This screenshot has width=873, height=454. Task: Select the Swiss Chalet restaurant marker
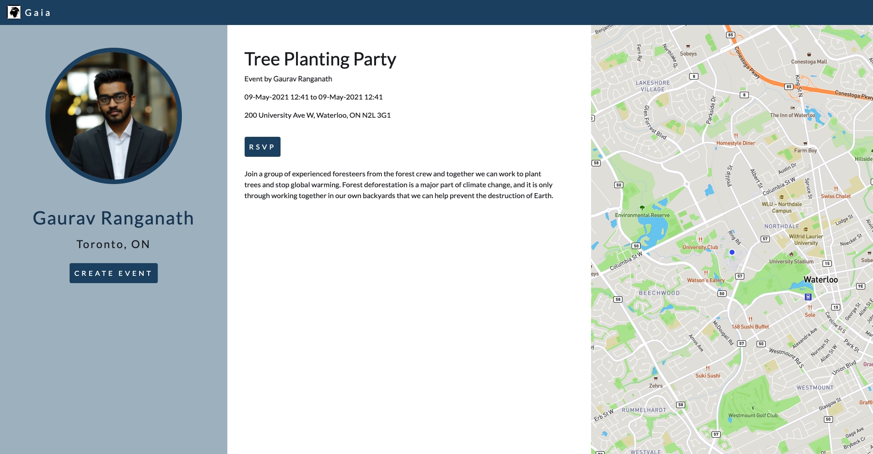tap(836, 189)
